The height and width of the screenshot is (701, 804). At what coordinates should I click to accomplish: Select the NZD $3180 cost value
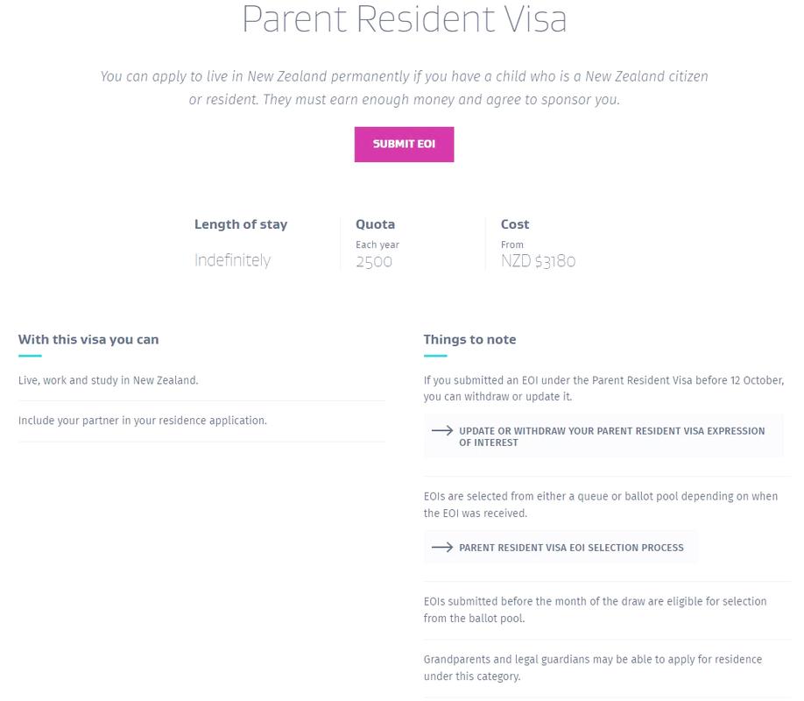[538, 261]
